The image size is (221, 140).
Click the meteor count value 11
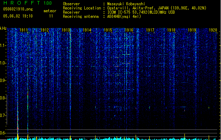[x=51, y=16]
